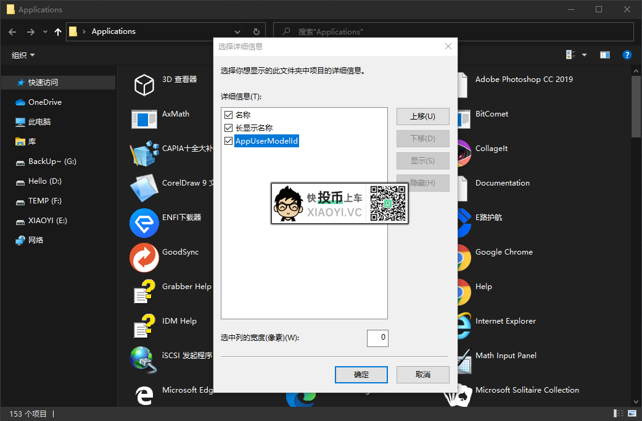Open the view options dropdown arrow
Screen dimensions: 642x421
point(584,55)
